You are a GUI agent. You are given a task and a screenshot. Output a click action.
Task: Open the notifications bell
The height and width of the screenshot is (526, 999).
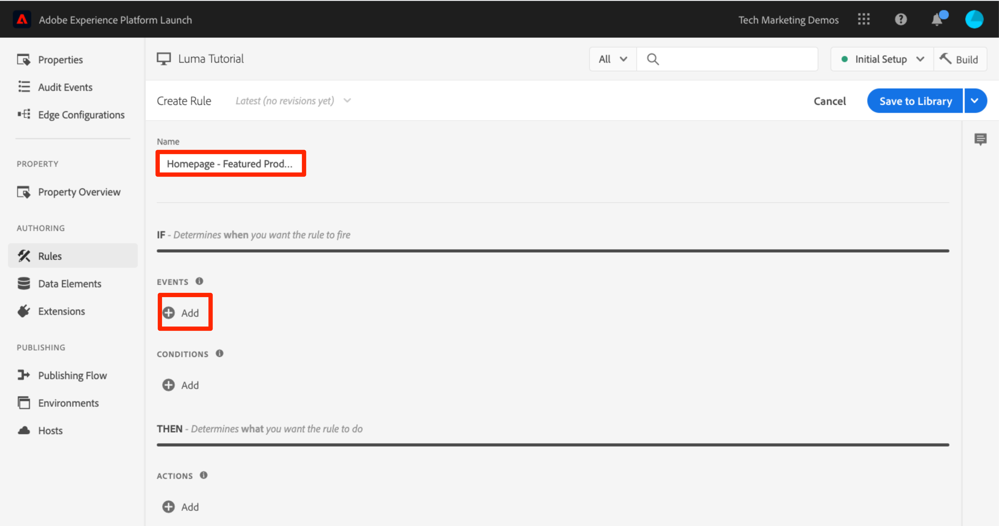[x=937, y=19]
